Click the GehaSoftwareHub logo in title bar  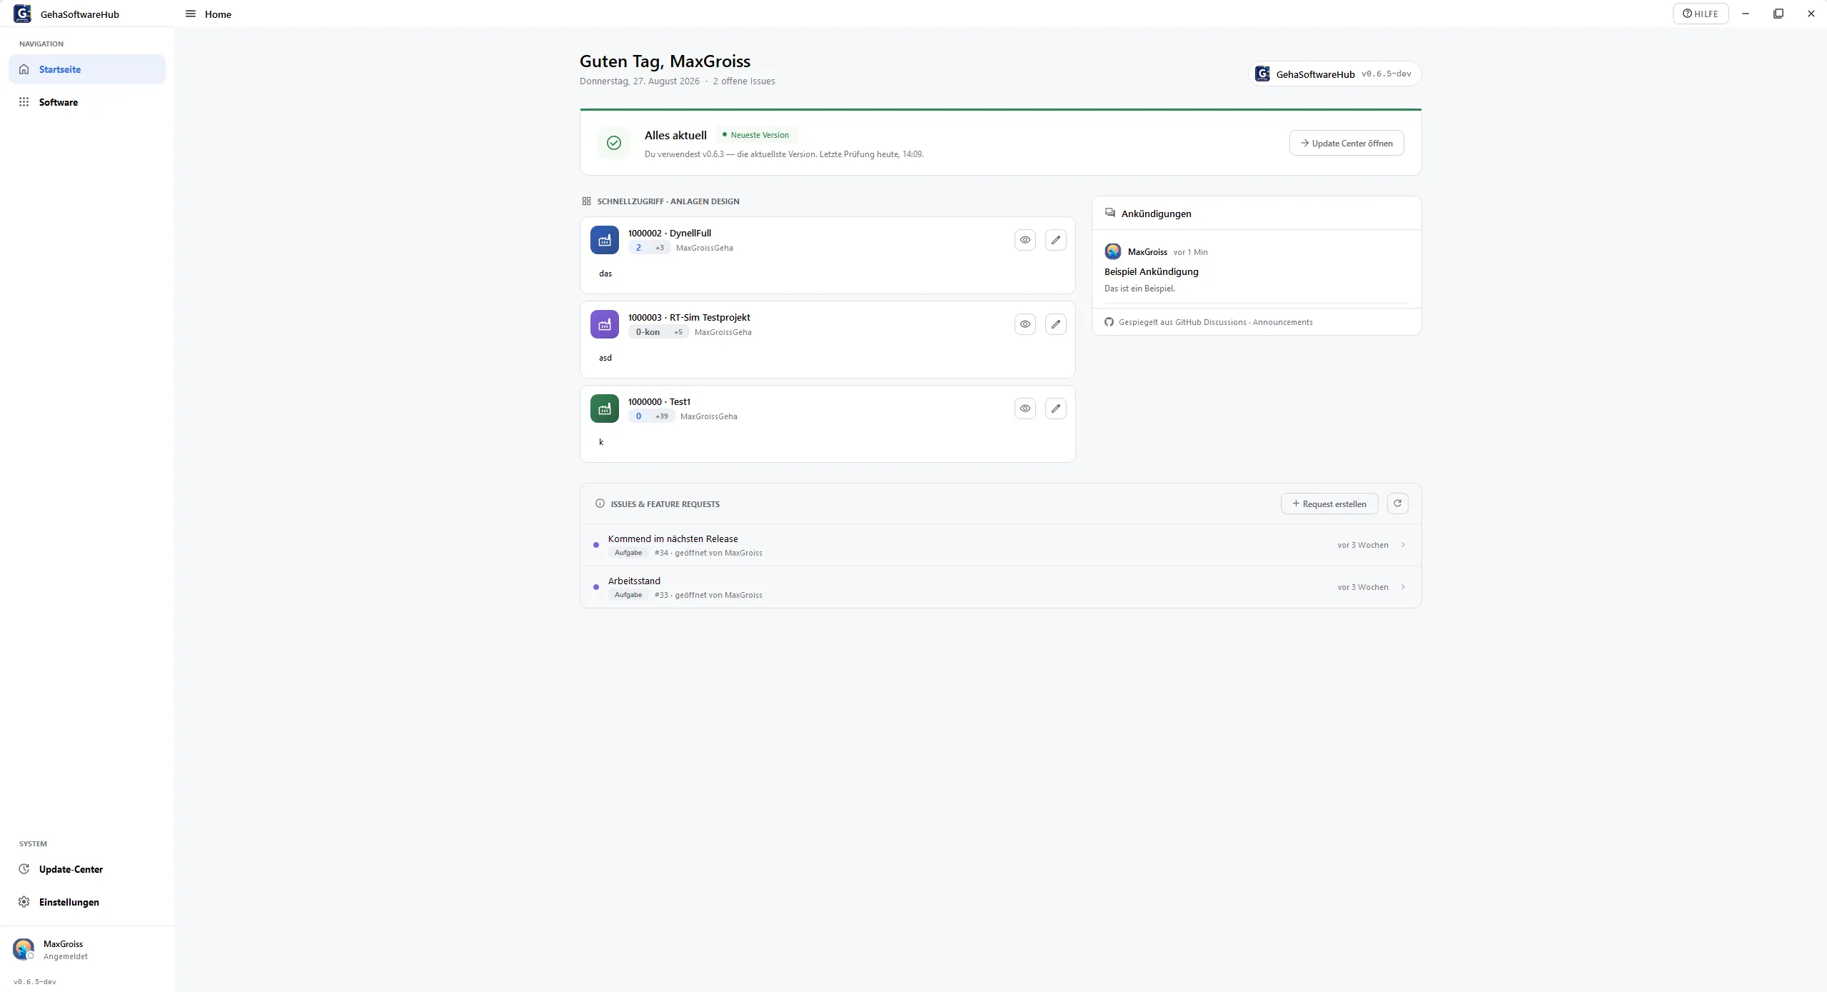click(x=23, y=14)
